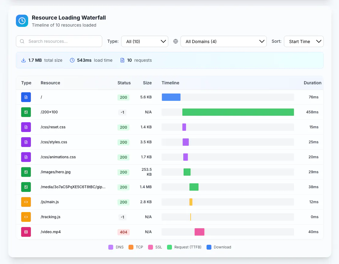Expand the All Domains (4) dropdown
This screenshot has height=264, width=339.
224,42
